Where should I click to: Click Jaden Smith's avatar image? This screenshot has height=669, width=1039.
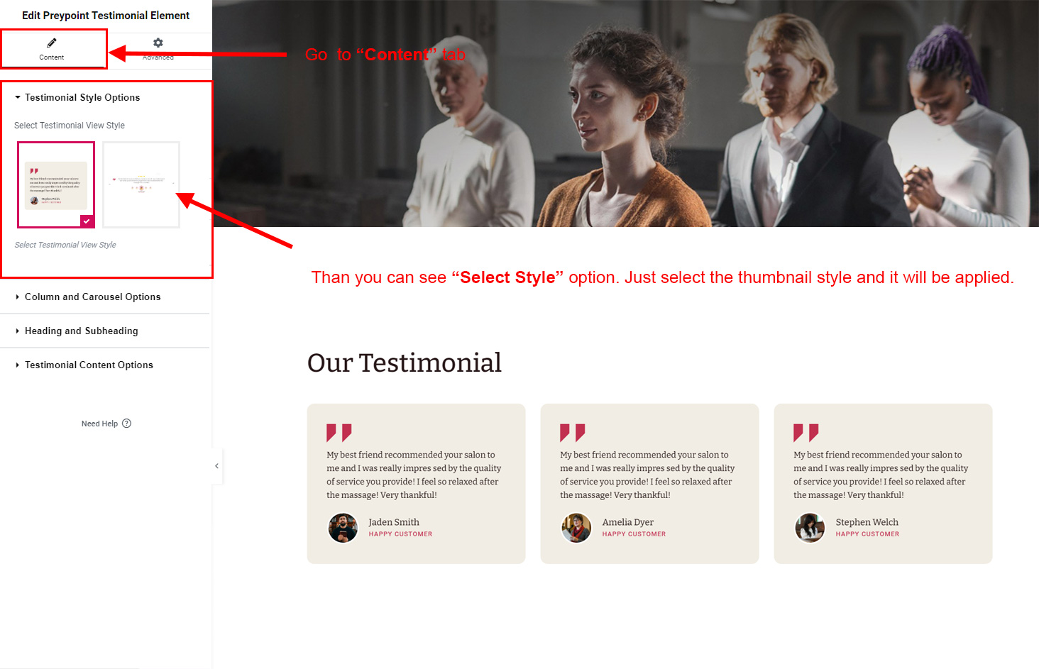coord(343,528)
